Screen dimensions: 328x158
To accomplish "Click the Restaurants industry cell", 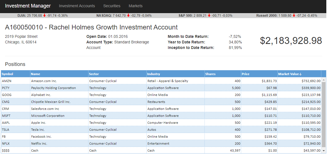I will pyautogui.click(x=176, y=102).
